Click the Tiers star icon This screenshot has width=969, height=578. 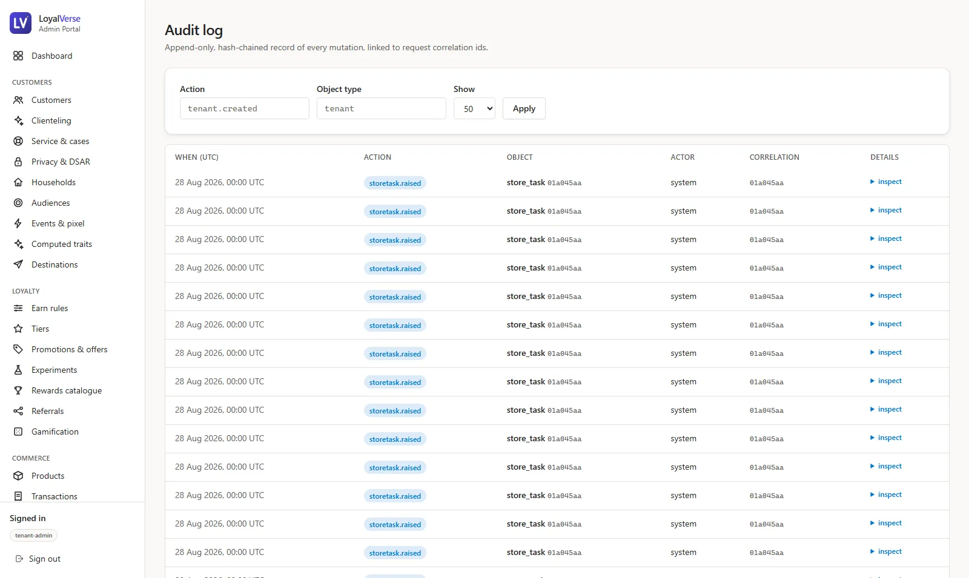pos(18,329)
